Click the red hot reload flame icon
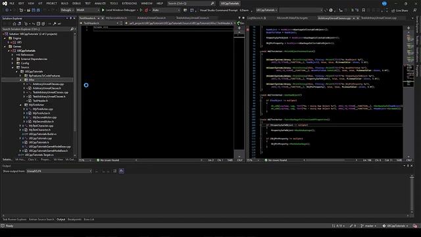This screenshot has height=237, width=421. (x=146, y=10)
